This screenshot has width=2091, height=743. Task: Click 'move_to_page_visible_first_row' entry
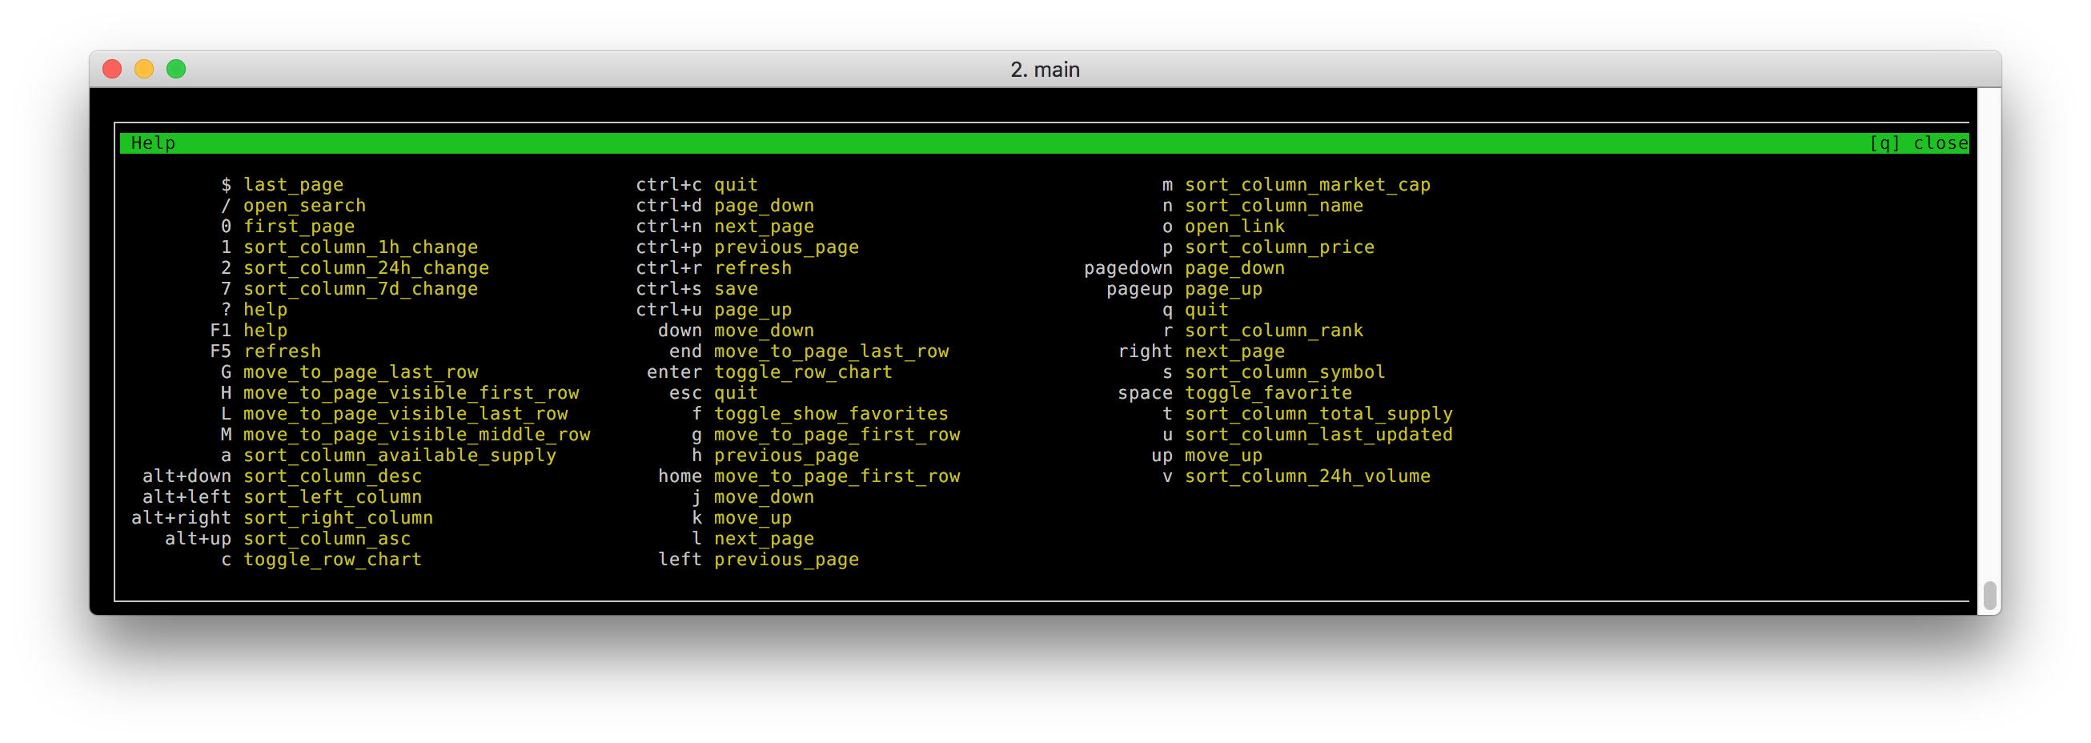click(x=411, y=394)
